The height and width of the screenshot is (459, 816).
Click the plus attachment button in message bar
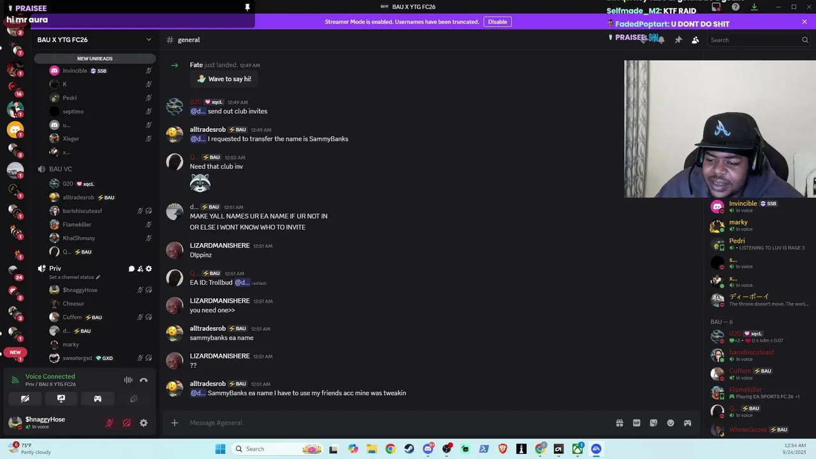click(175, 423)
